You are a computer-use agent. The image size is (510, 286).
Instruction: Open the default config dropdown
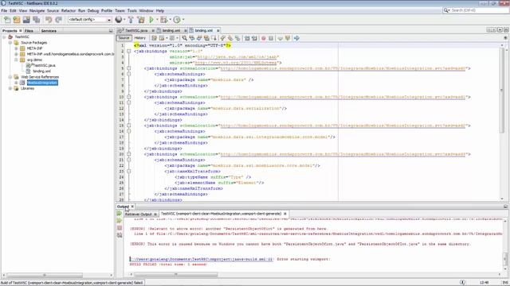click(x=89, y=20)
